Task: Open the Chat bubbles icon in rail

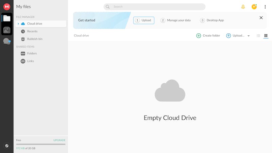Action: 7,41
